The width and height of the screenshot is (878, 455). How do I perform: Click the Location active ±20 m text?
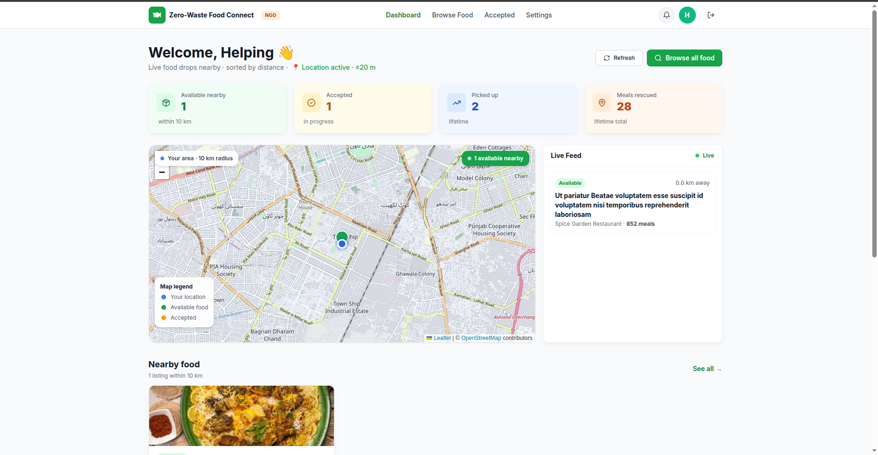[338, 67]
